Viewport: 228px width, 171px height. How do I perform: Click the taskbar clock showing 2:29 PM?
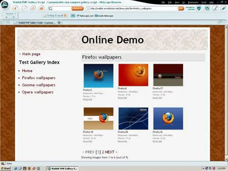click(x=221, y=169)
